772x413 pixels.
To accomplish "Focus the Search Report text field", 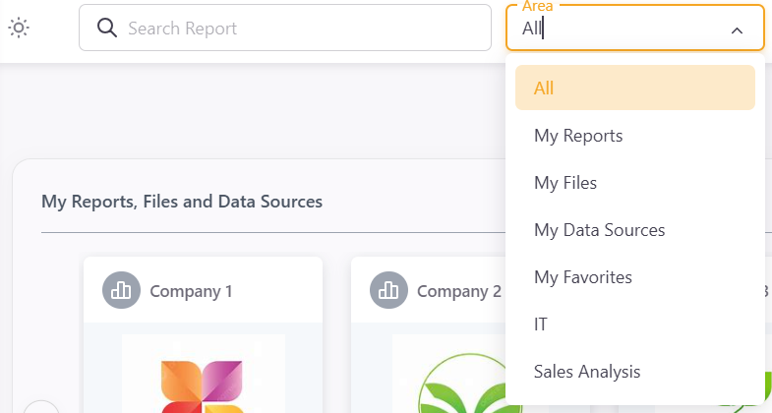I will pyautogui.click(x=295, y=28).
